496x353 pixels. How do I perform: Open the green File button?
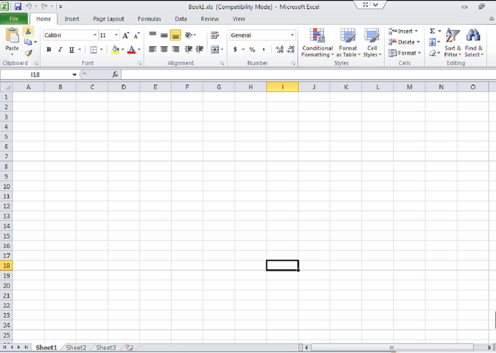pyautogui.click(x=14, y=19)
